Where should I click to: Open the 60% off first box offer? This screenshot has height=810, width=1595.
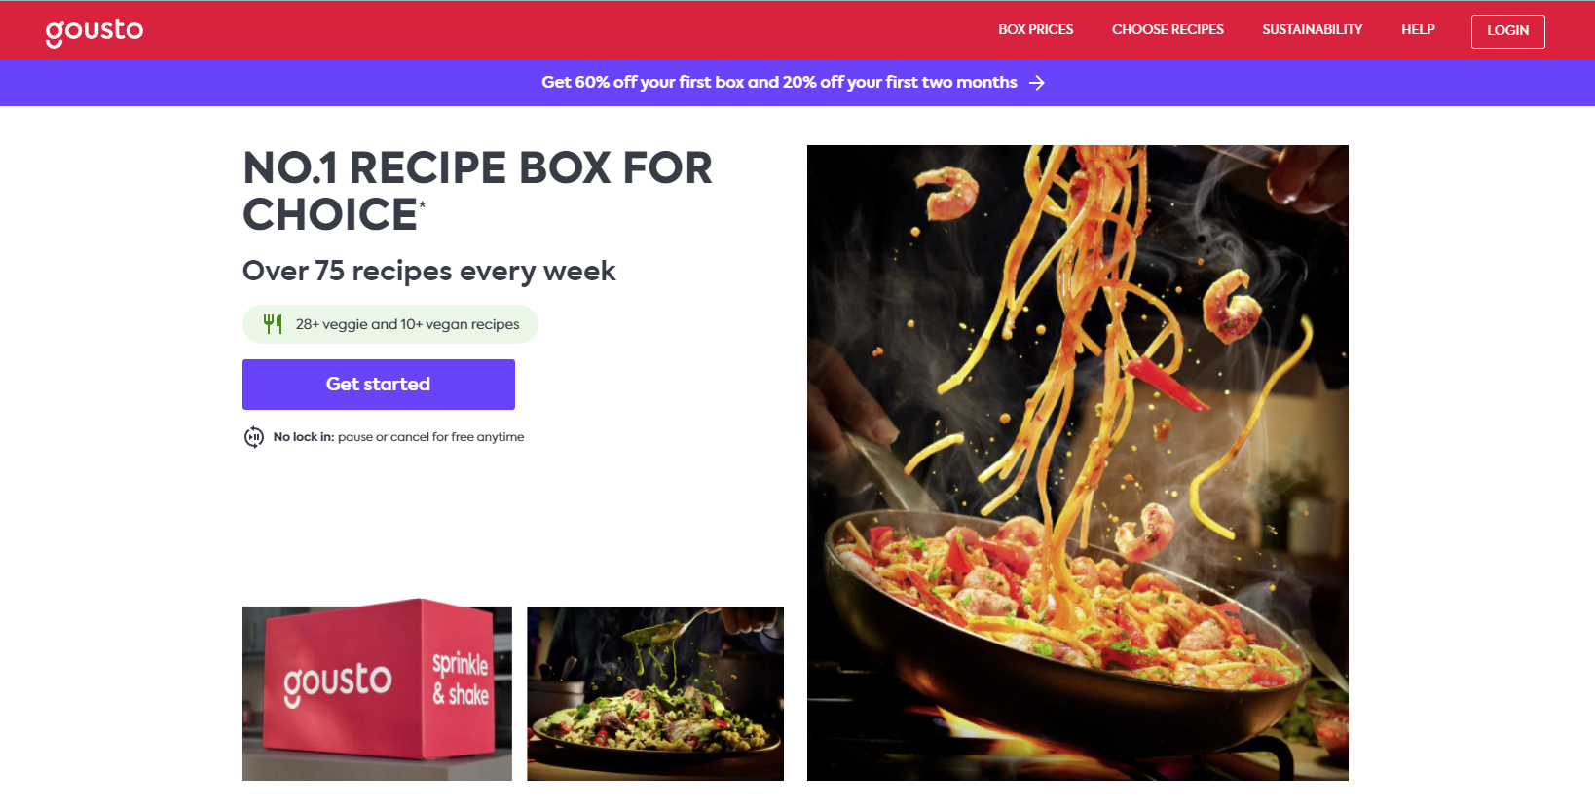click(779, 83)
